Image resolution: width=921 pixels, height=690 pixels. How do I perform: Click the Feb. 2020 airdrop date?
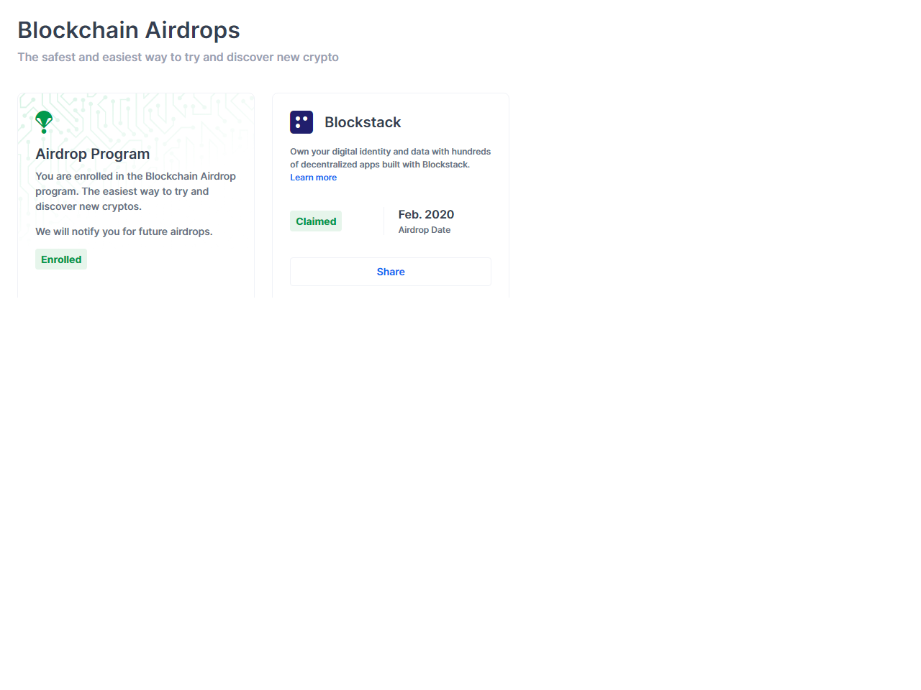[x=426, y=214]
